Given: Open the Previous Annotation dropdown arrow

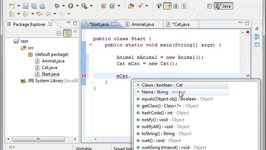Looking at the screenshot, I should 32,14.
